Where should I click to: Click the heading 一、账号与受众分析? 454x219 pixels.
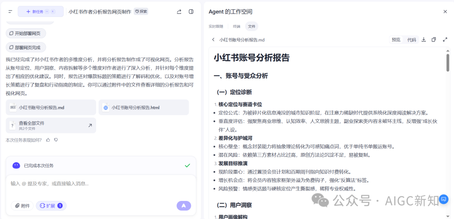240,76
